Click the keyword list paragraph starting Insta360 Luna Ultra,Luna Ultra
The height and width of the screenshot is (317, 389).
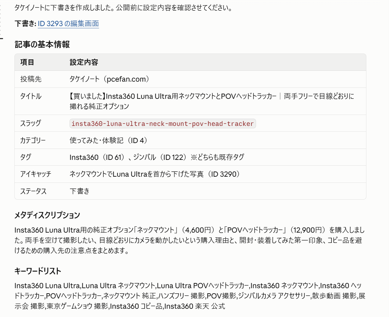point(190,296)
